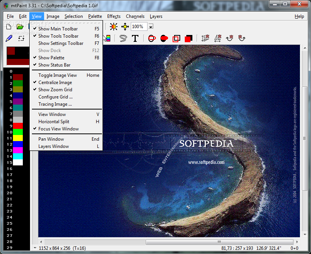Screen dimensions: 311x254
Task: Toggle Show Palette option
Action: point(66,58)
